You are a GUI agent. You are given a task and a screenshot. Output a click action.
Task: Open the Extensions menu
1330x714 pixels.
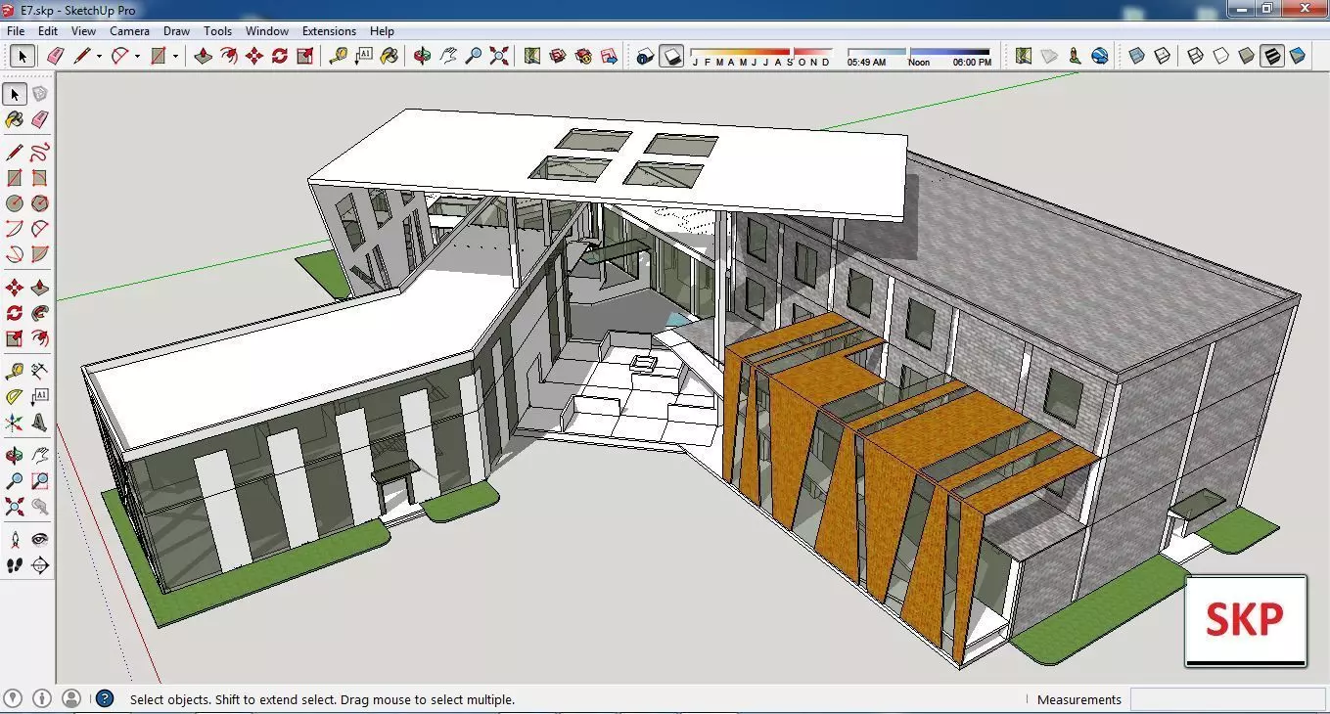[x=329, y=31]
